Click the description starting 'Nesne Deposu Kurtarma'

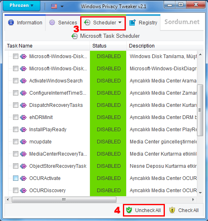click(x=163, y=166)
